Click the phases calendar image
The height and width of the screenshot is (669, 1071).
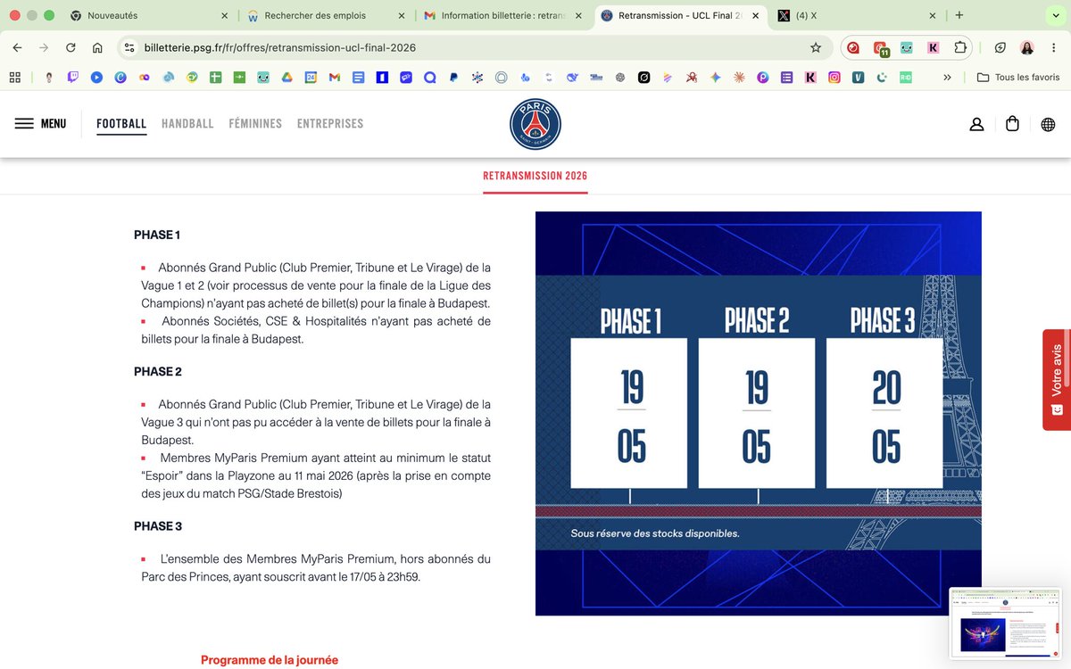coord(759,413)
